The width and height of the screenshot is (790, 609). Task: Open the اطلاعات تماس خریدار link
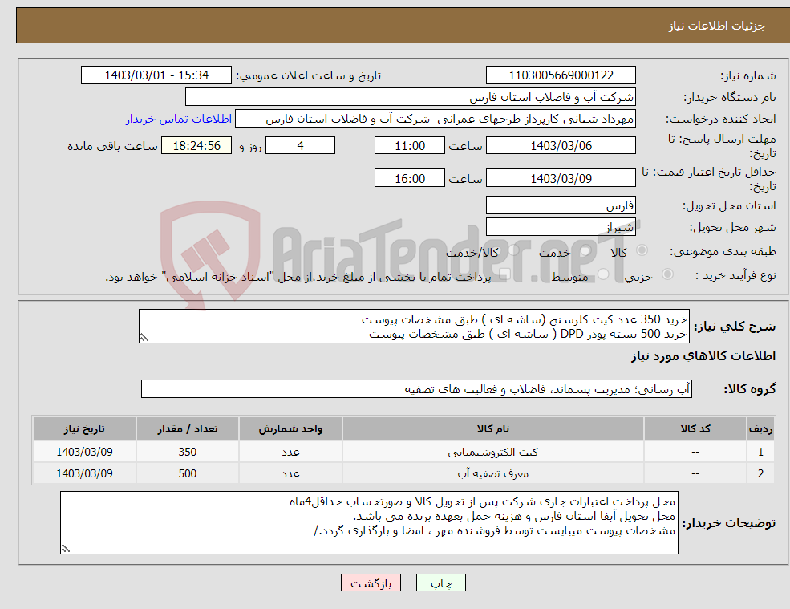pyautogui.click(x=178, y=119)
